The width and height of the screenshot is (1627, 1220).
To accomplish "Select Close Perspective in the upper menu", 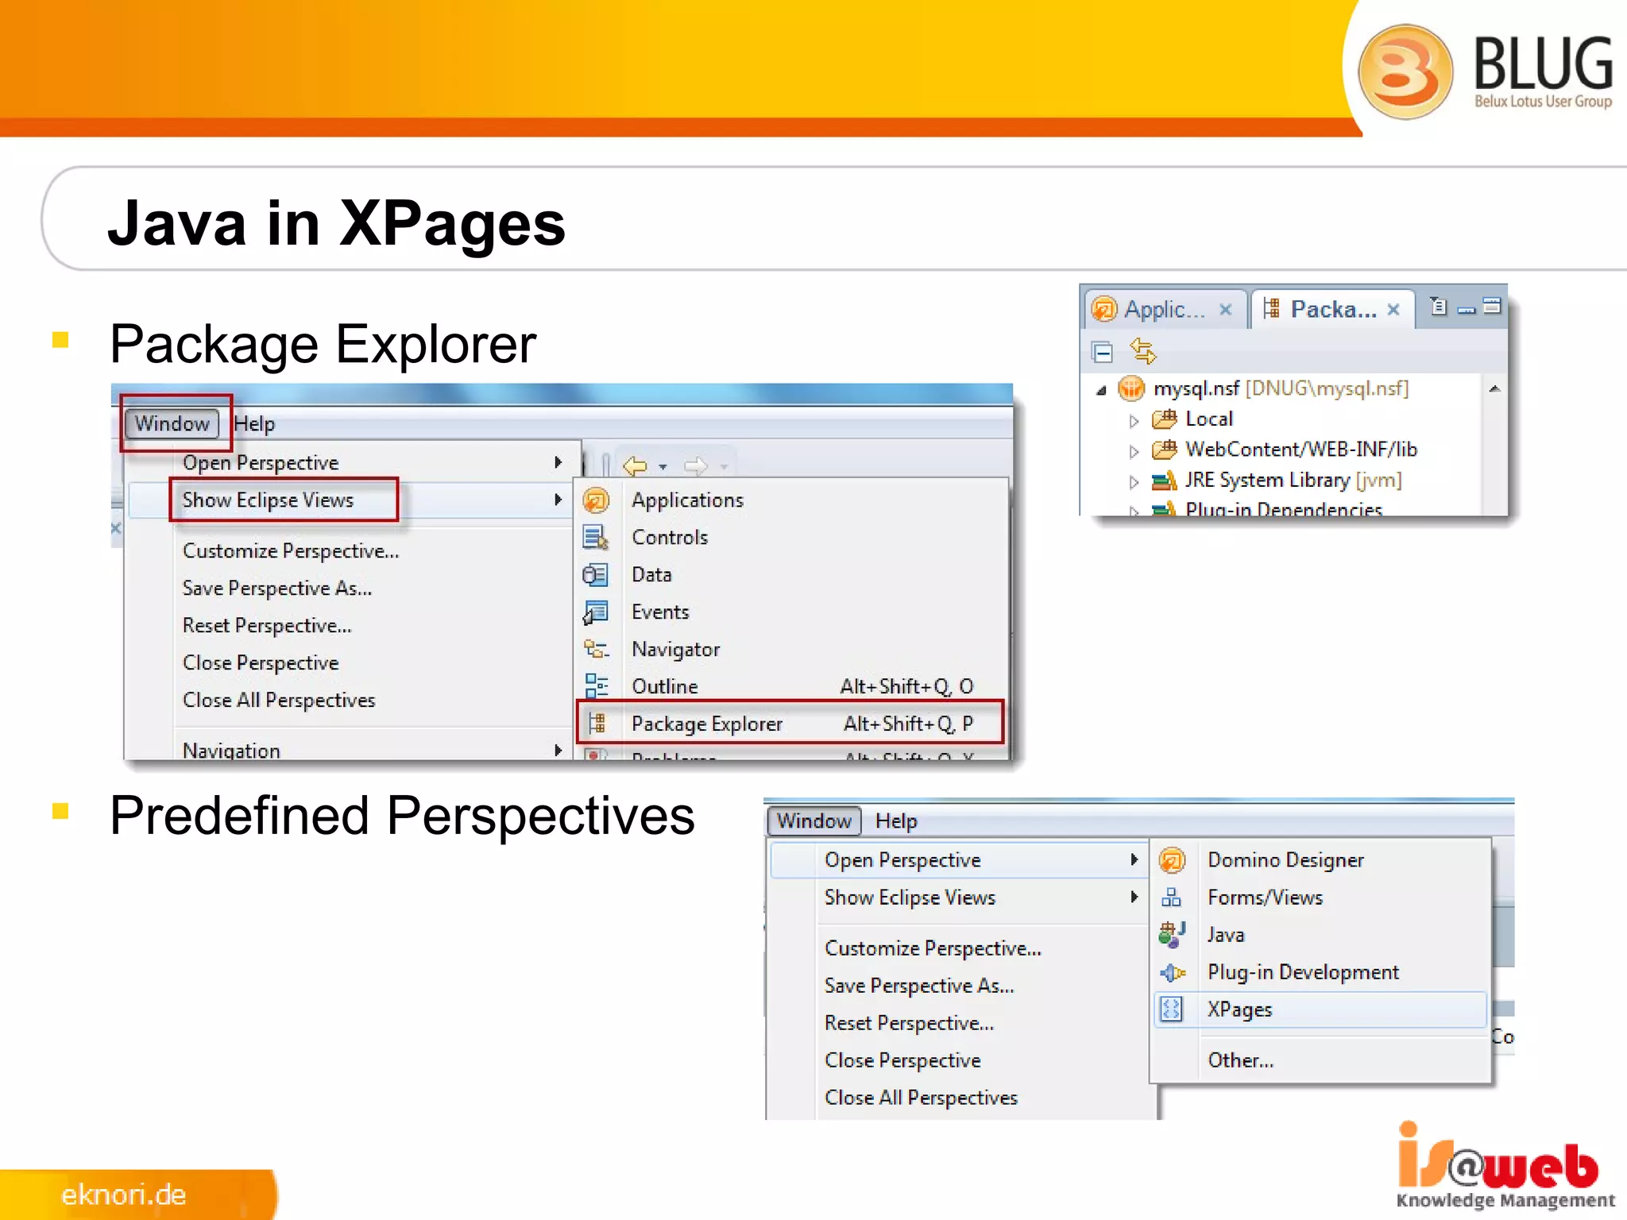I will pyautogui.click(x=261, y=662).
